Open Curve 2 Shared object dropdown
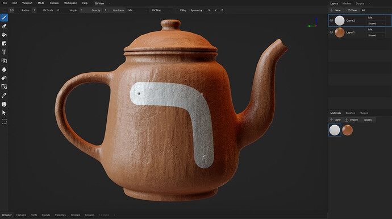392x219 pixels. click(x=376, y=23)
